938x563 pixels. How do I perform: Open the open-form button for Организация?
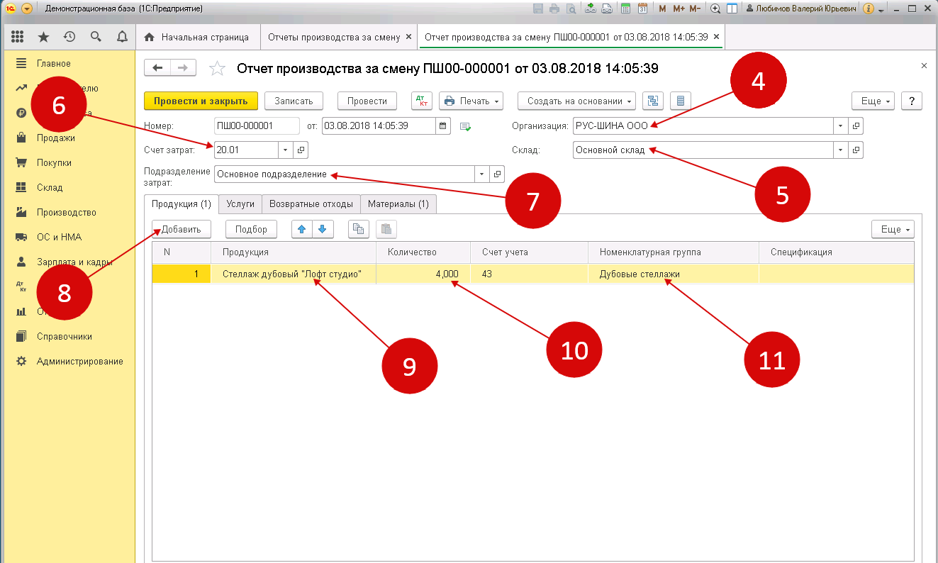pyautogui.click(x=856, y=126)
